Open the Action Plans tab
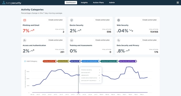Image resolution: width=181 pixels, height=96 pixels. pos(98,3)
